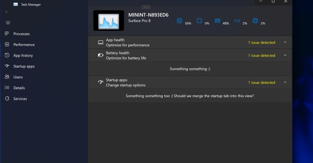The height and width of the screenshot is (163, 313).
Task: Toggle the hamburger navigation menu
Action: [x=8, y=23]
